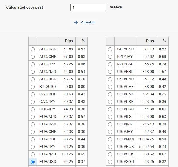
Task: Select the AUD/CAD radio button
Action: click(x=33, y=49)
